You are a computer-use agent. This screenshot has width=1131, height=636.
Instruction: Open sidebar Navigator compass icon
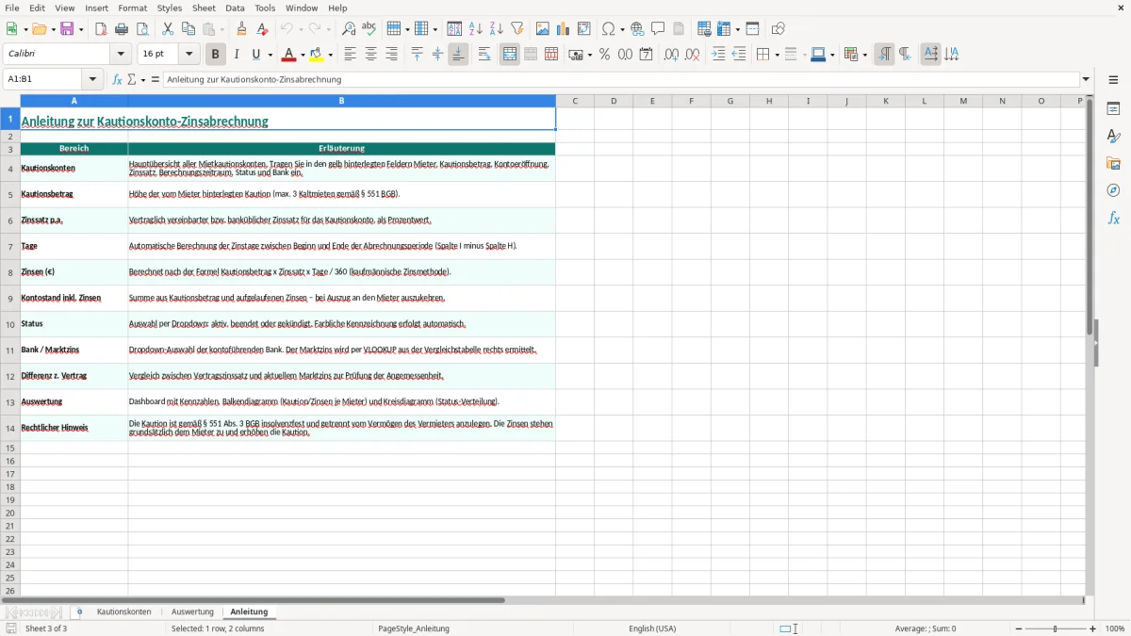1113,190
